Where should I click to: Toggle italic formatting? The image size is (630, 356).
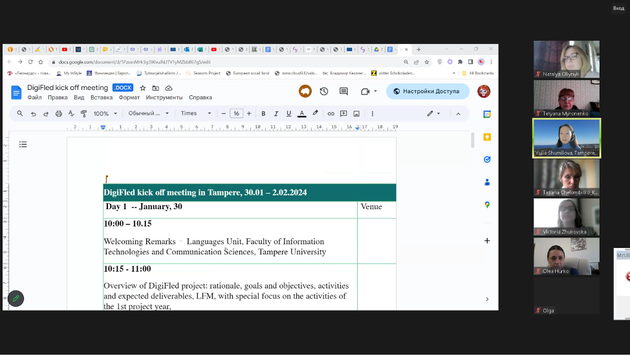276,113
